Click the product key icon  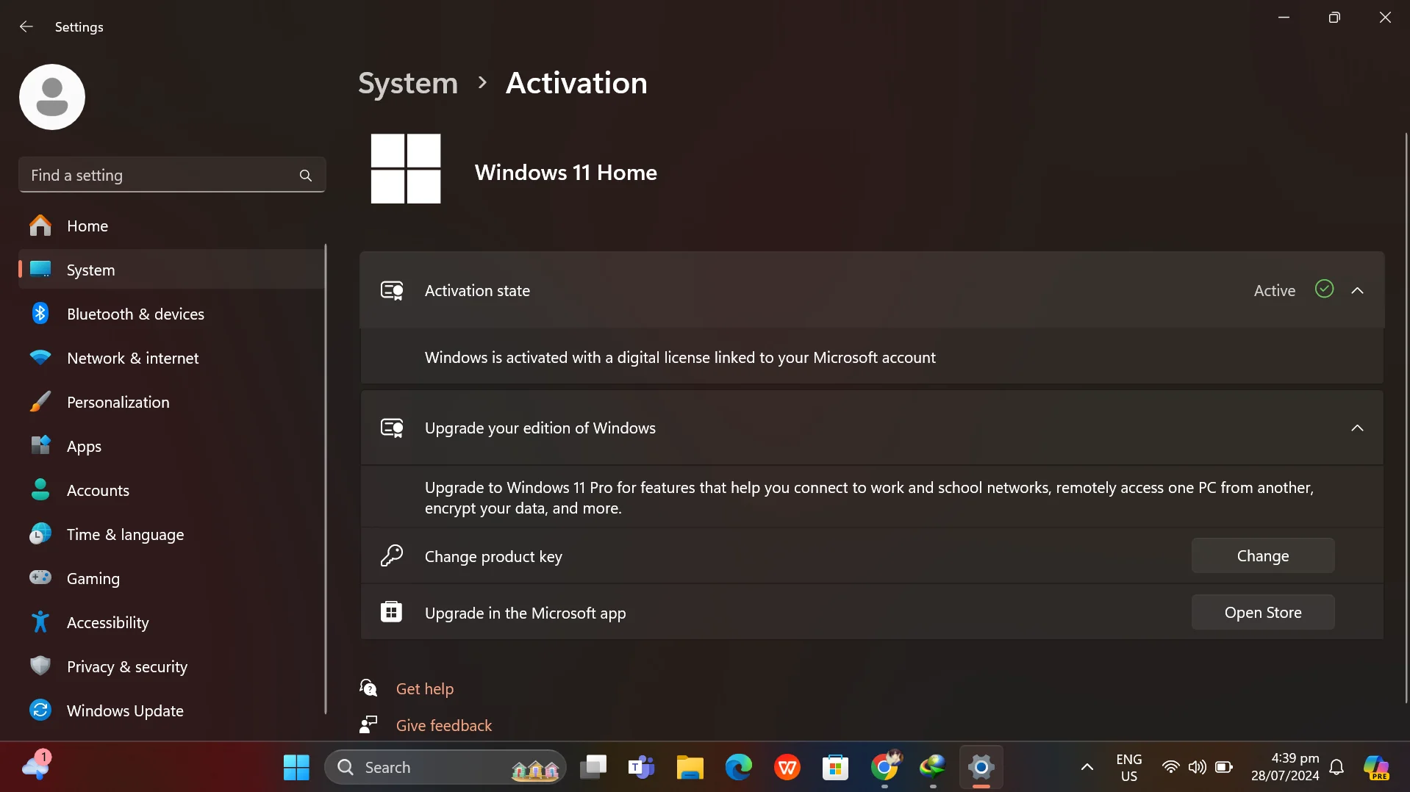coord(392,555)
